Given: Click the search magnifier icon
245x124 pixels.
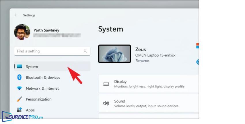Looking at the screenshot, I should coord(85,51).
